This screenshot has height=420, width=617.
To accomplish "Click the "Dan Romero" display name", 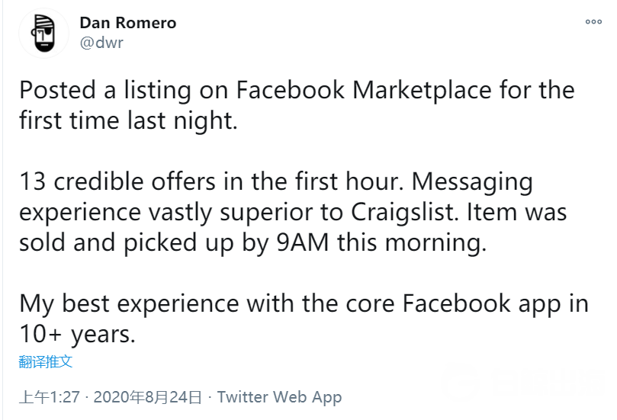I will (127, 23).
